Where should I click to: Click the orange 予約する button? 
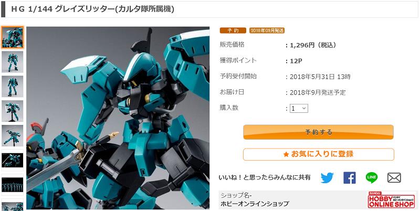tap(319, 132)
